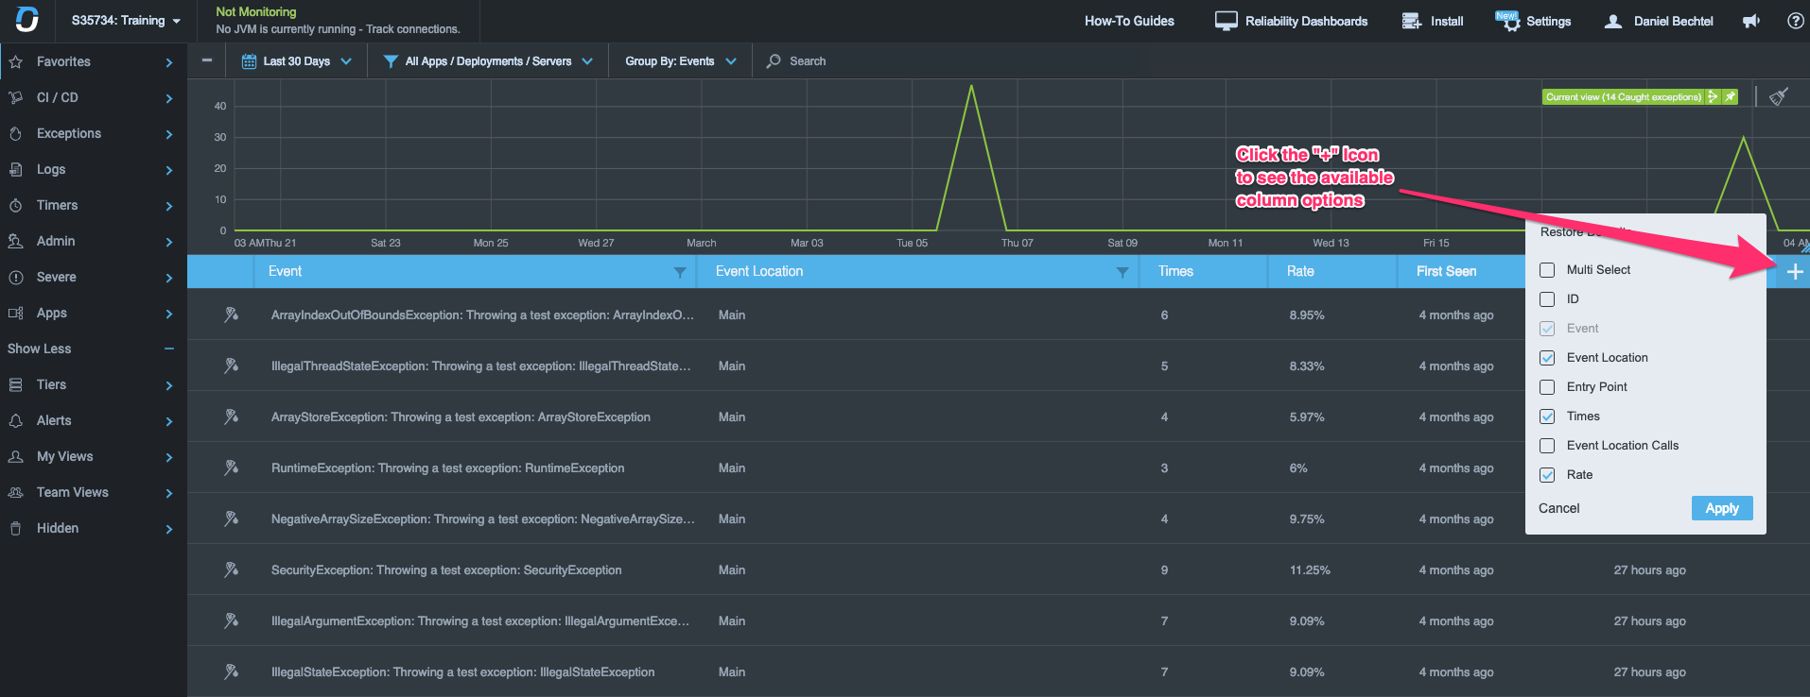Viewport: 1810px width, 697px height.
Task: Click the pin icon in Current view tag
Action: [1730, 96]
